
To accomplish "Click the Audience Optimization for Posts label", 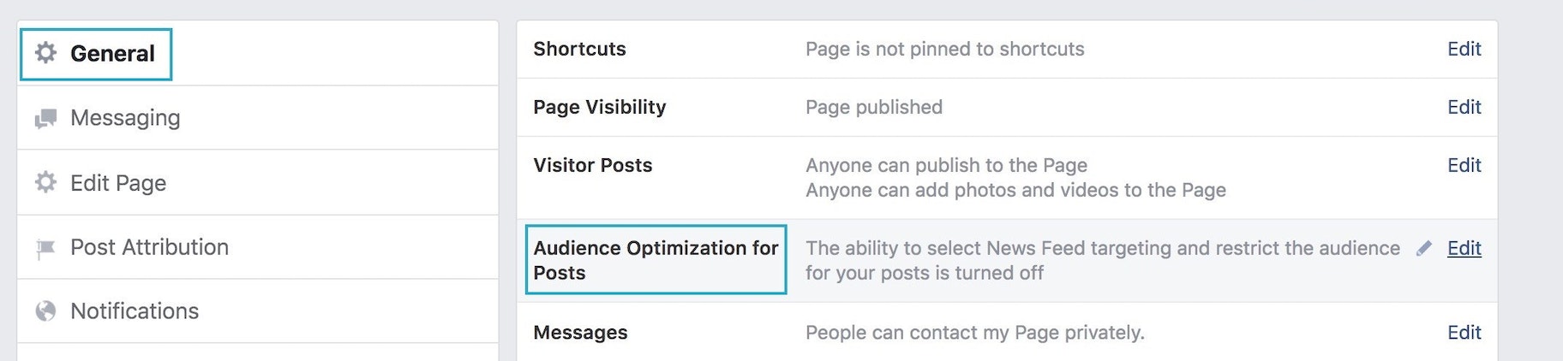I will [656, 260].
